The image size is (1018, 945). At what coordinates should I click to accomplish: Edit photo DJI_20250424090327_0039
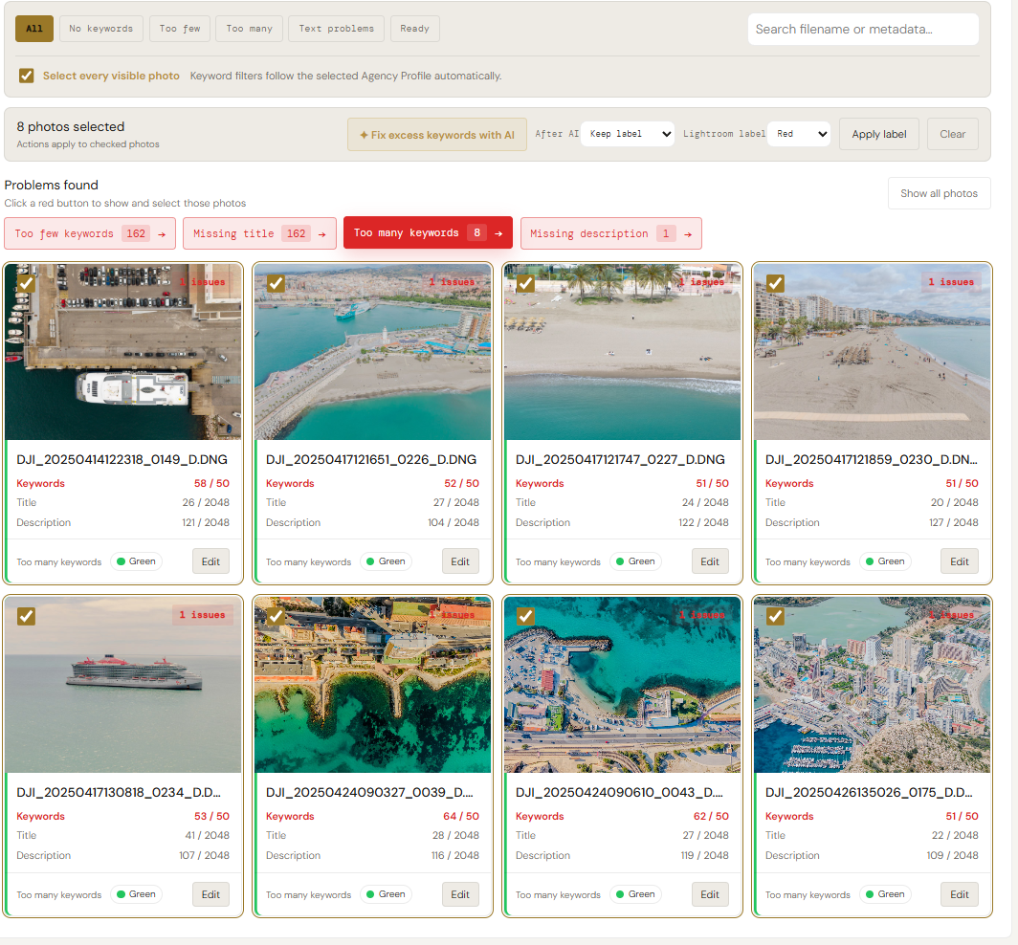pyautogui.click(x=460, y=894)
